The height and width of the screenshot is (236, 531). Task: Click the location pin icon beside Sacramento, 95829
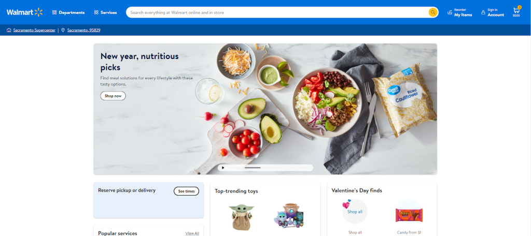click(63, 30)
